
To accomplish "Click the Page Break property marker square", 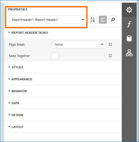I will 110,44.
